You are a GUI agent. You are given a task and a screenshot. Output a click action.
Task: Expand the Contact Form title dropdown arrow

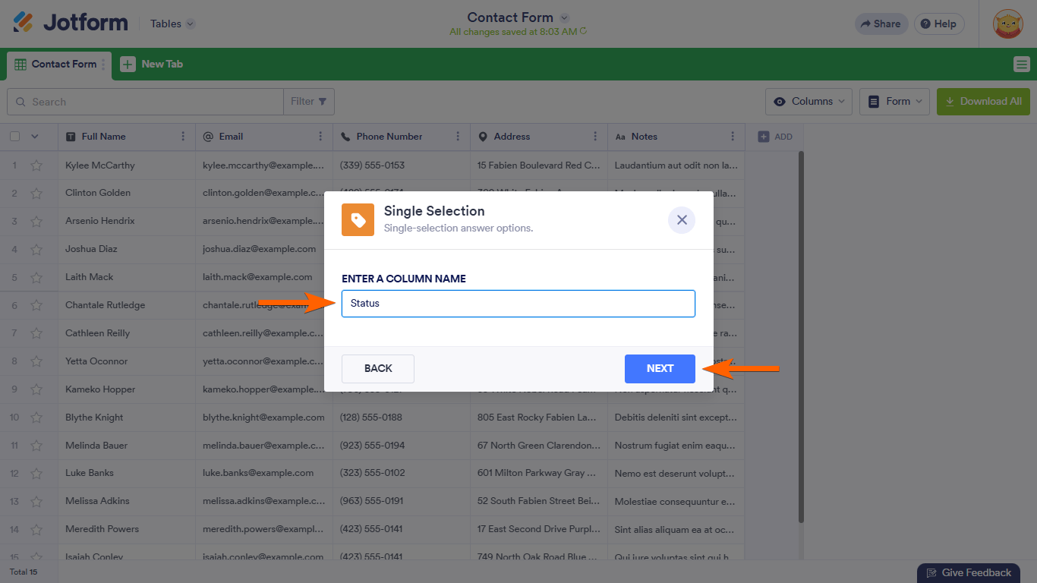tap(564, 17)
